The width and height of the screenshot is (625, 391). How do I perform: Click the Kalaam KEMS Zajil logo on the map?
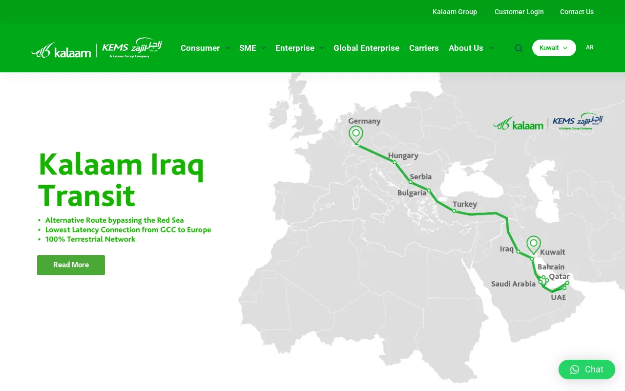tap(548, 122)
